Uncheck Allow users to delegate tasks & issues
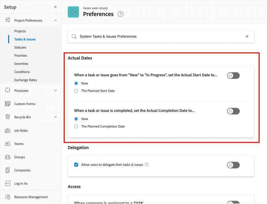This screenshot has width=267, height=204. point(76,165)
